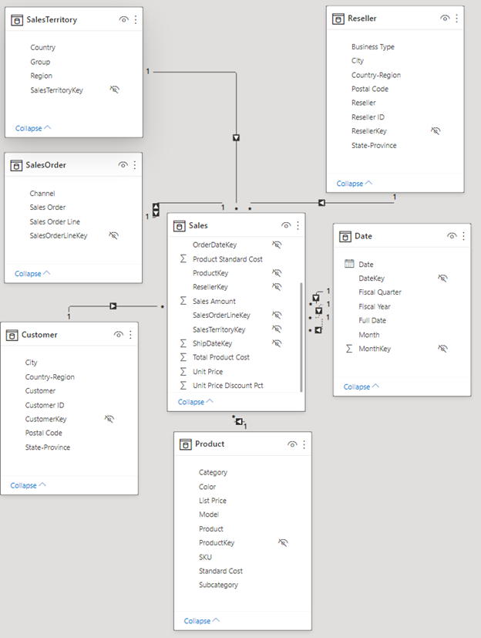
Task: Click the Sales table field list scrollbar
Action: coord(301,337)
